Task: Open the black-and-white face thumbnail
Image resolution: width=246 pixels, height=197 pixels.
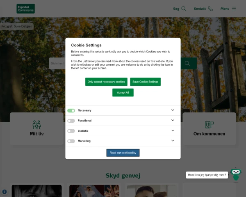Action: (37, 191)
